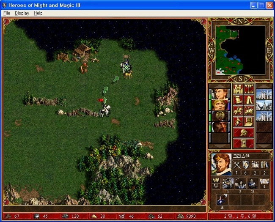Open the Cast Spell spellbook button
The width and height of the screenshot is (275, 222).
(249, 111)
